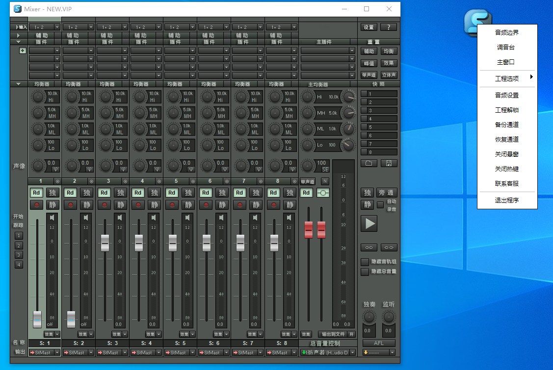Toggle solo 独 on channel 2

86,193
